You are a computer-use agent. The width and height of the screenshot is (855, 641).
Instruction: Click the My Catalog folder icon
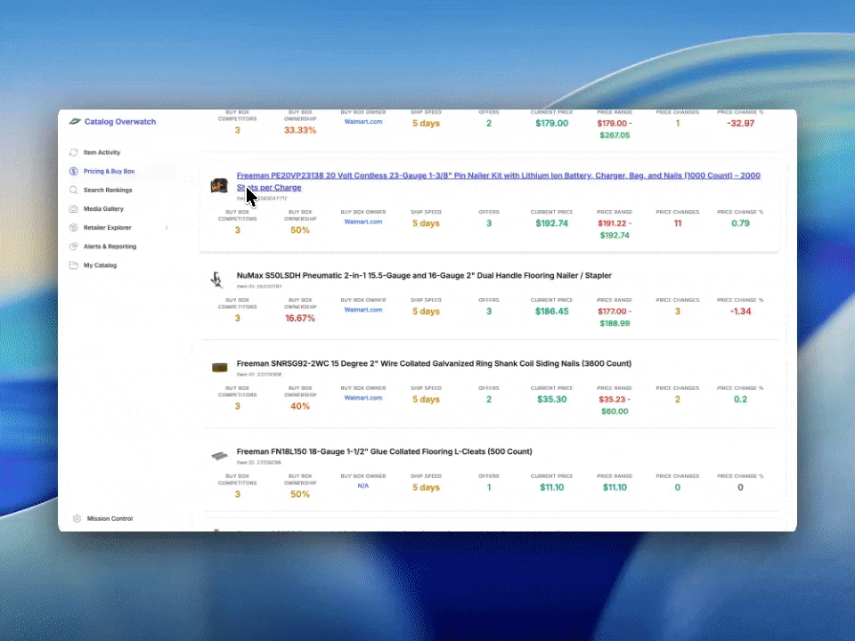click(x=74, y=265)
